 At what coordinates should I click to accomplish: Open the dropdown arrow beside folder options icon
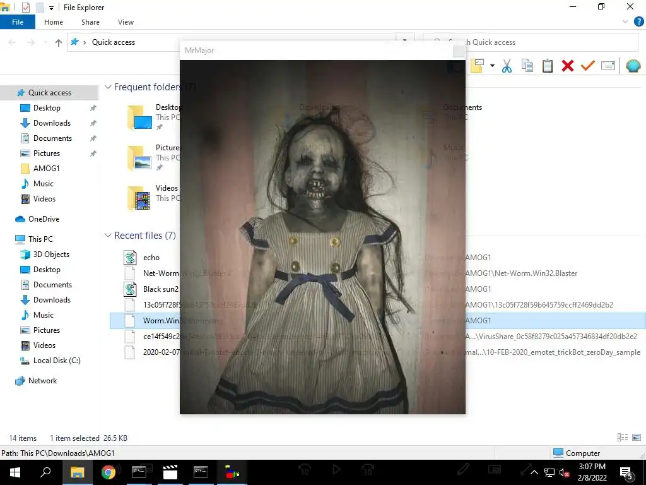[x=492, y=66]
